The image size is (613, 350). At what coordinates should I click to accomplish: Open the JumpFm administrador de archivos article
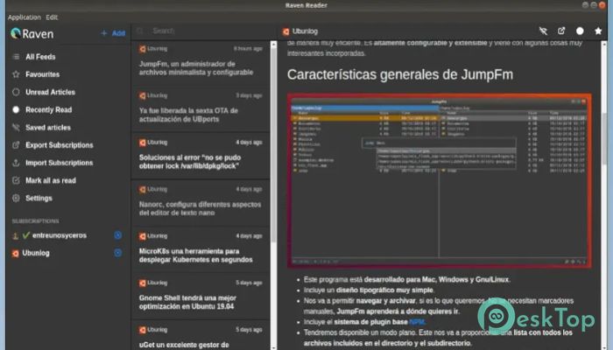click(201, 63)
